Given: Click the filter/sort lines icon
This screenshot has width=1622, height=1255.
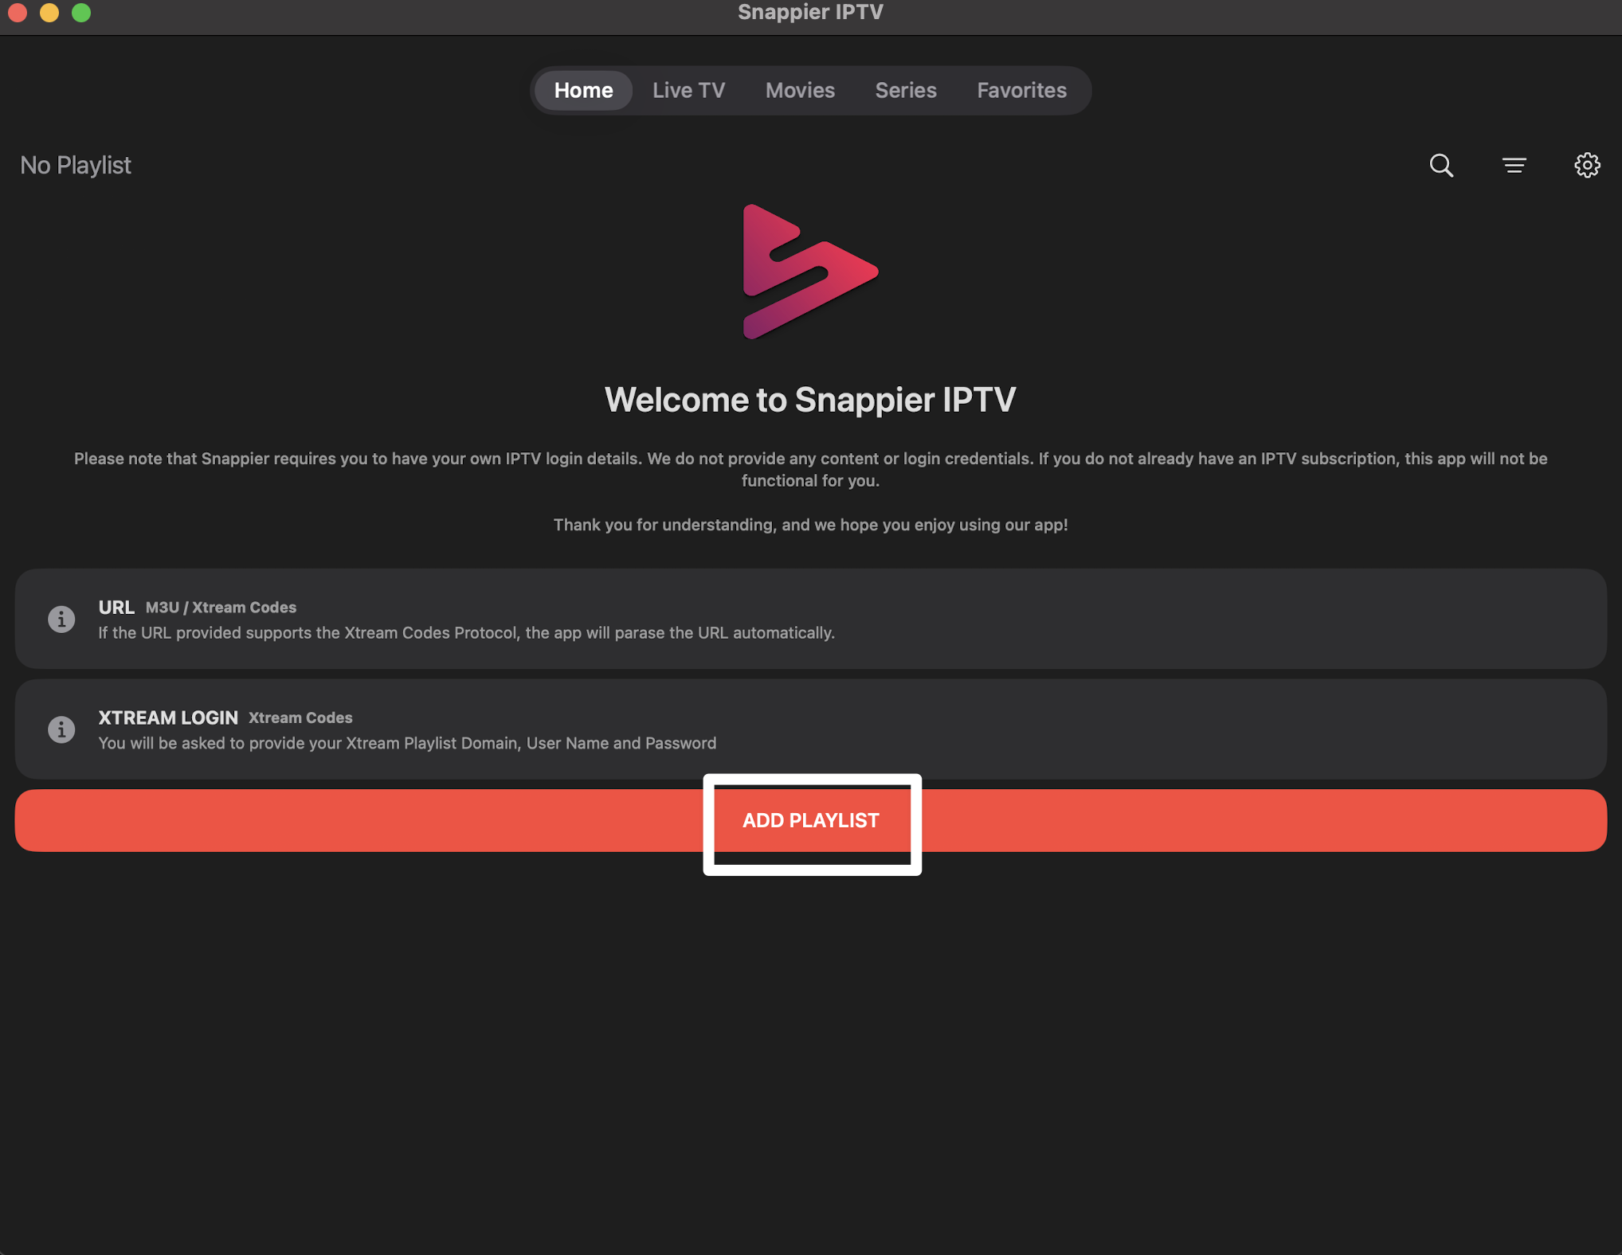Looking at the screenshot, I should point(1514,166).
